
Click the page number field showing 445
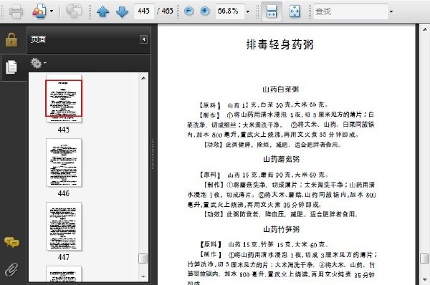pos(144,11)
